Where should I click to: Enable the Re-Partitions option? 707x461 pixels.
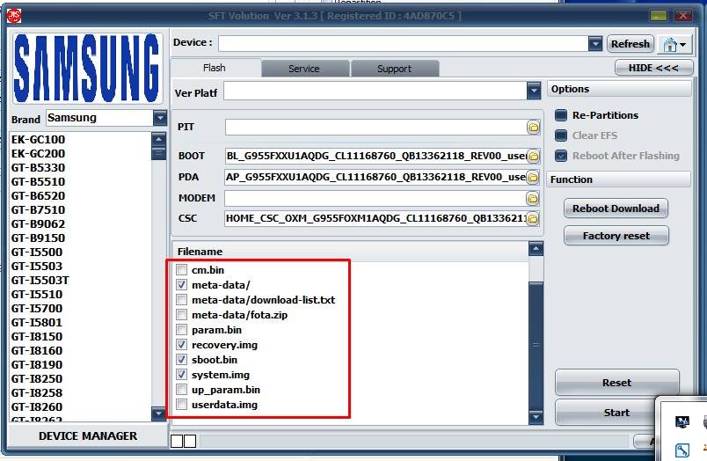[561, 115]
